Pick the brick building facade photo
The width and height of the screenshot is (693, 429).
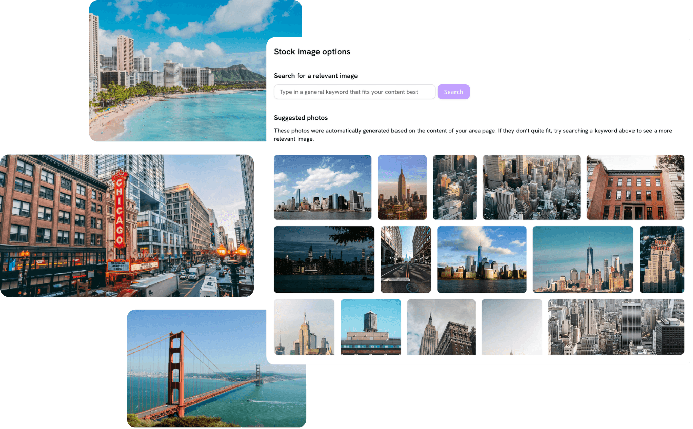point(636,187)
